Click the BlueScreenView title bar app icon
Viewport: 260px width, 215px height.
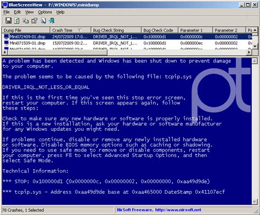point(5,5)
